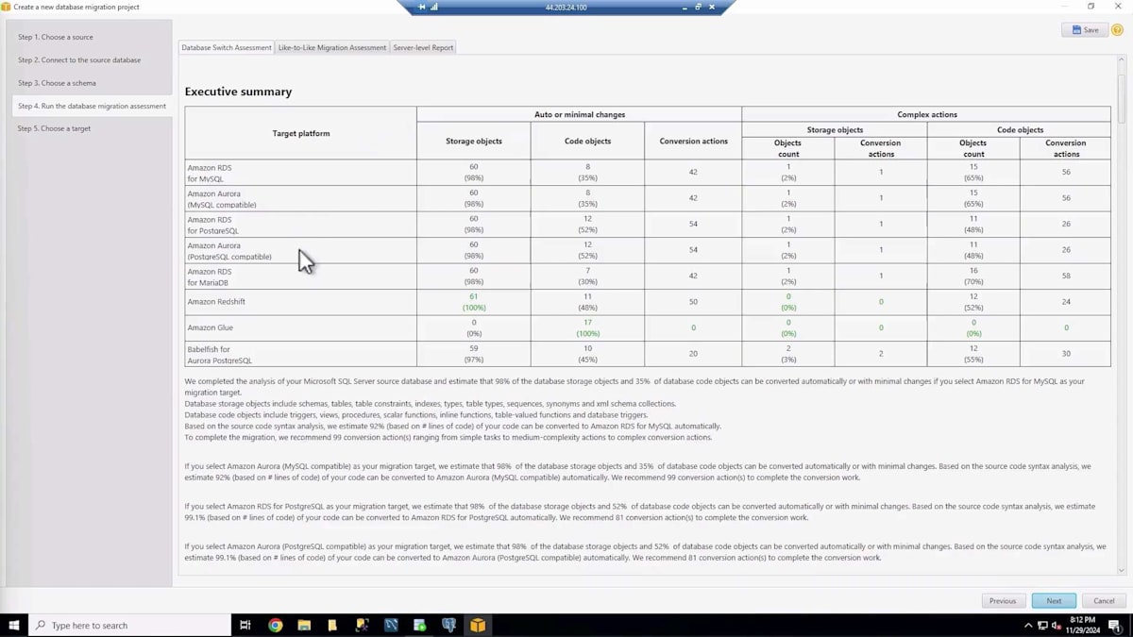This screenshot has height=637, width=1133.
Task: Click the Auto or minimal changes header
Action: 580,114
